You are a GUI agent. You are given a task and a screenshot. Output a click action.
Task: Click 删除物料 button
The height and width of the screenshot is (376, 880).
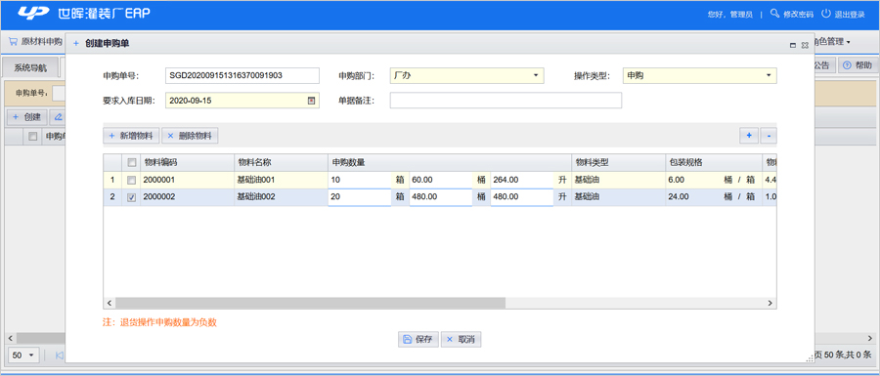[190, 136]
